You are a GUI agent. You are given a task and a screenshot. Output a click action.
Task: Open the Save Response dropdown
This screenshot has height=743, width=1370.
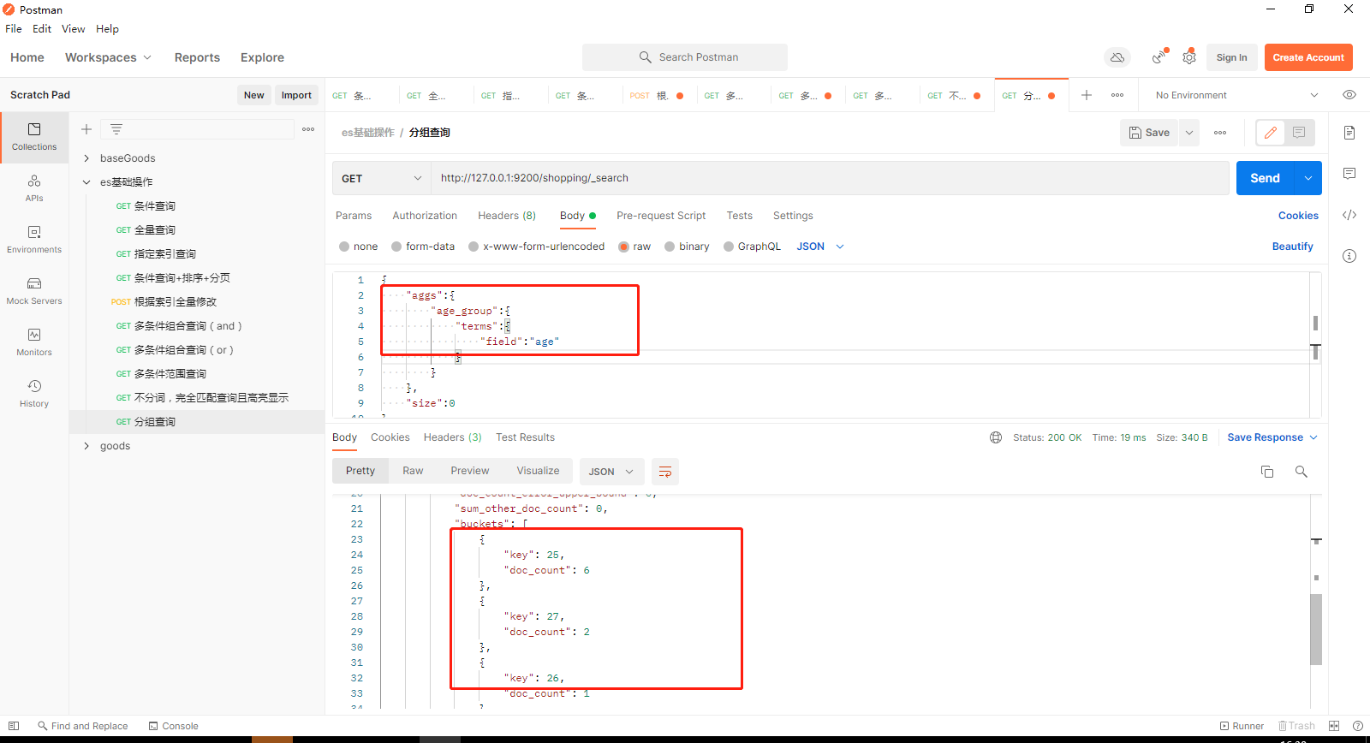pyautogui.click(x=1272, y=437)
